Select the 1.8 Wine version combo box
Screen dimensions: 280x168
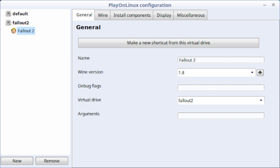click(216, 73)
